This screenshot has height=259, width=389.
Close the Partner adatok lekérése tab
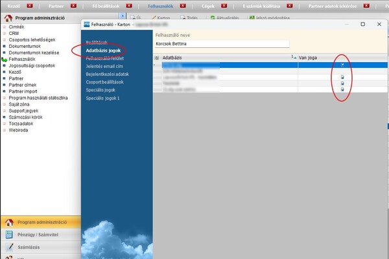click(366, 6)
